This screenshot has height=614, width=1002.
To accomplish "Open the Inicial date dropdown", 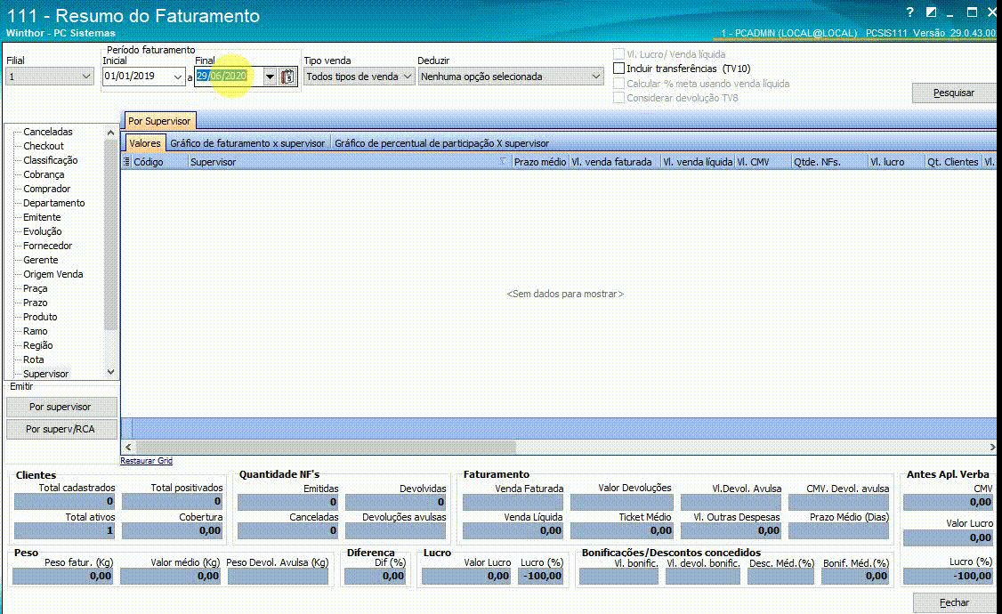I will [x=178, y=77].
